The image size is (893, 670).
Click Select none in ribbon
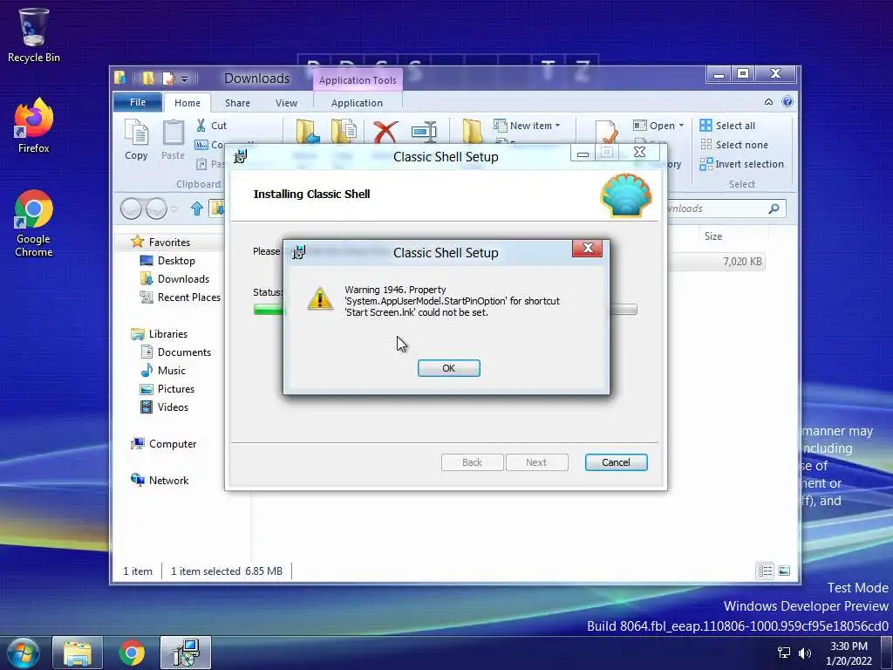tap(734, 145)
